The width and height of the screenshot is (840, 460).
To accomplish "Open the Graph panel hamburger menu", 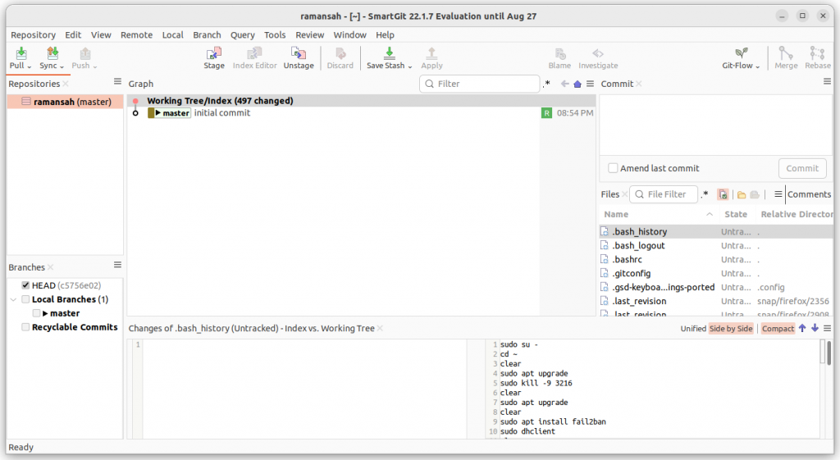I will tap(590, 84).
